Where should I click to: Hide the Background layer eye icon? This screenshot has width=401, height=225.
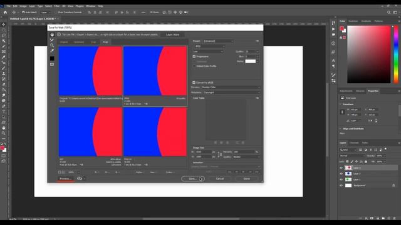(x=341, y=186)
